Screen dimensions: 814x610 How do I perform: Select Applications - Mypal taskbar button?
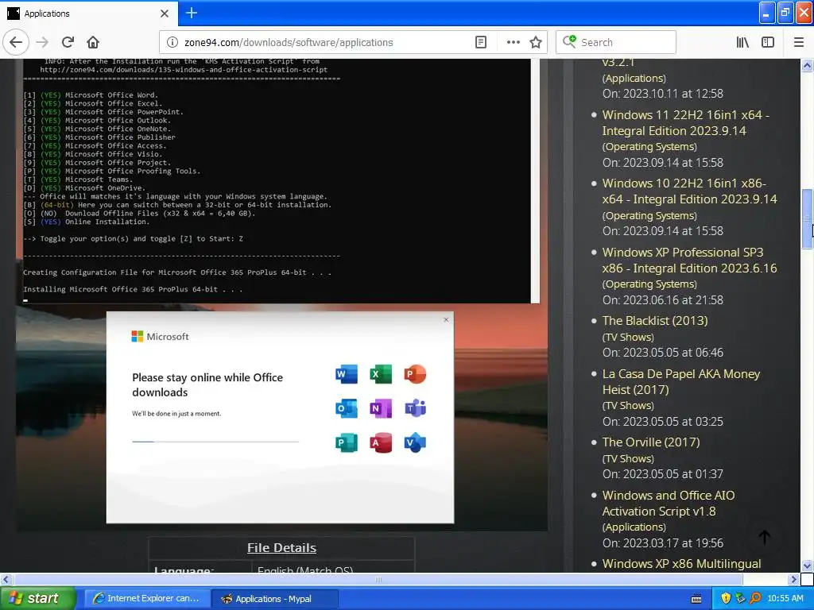pyautogui.click(x=274, y=599)
